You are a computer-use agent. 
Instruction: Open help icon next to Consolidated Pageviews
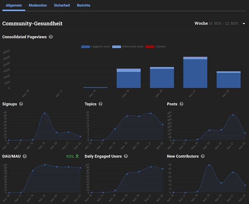tap(51, 37)
